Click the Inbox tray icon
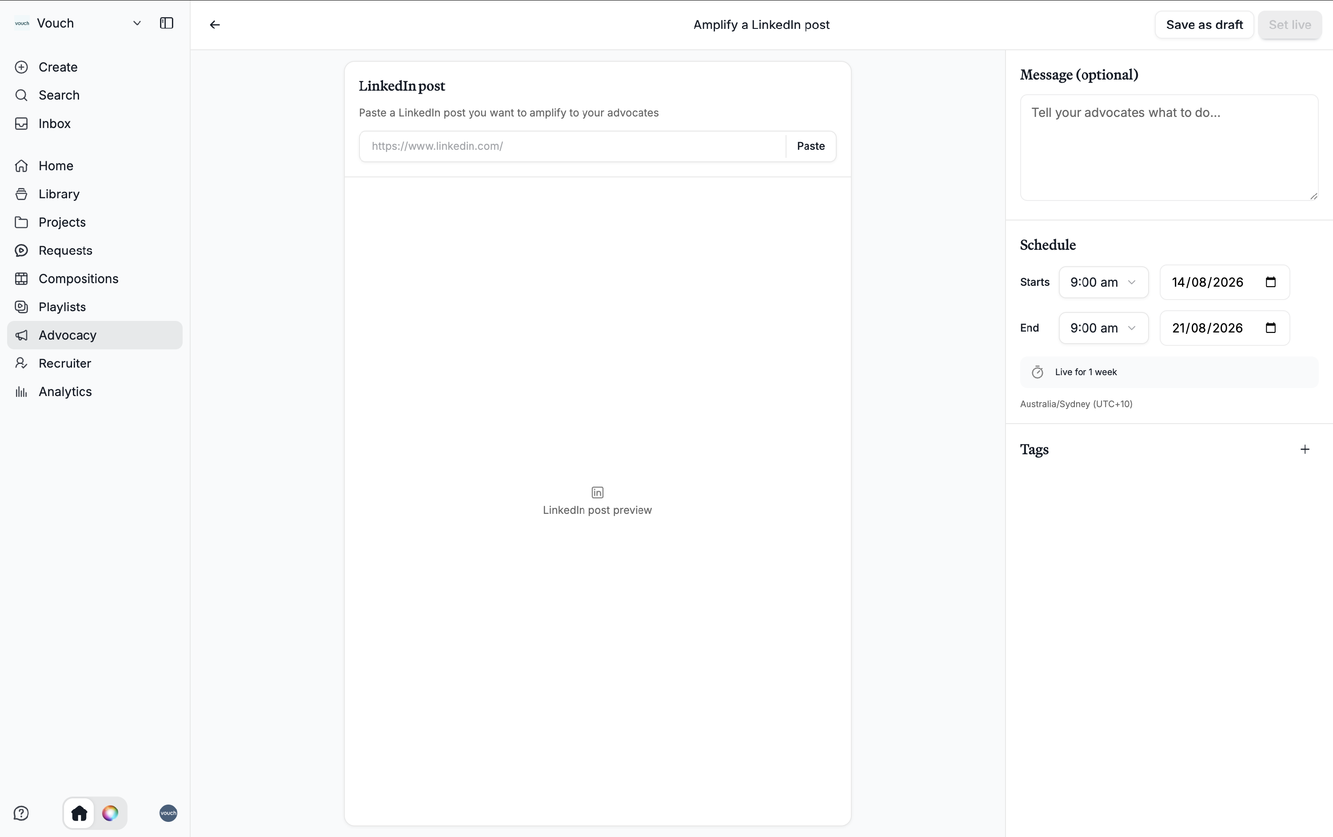 coord(21,124)
